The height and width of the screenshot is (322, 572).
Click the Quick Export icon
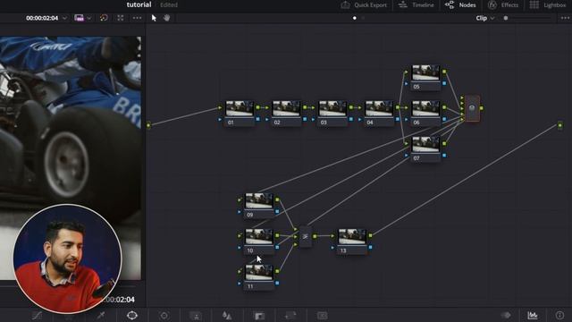click(345, 5)
